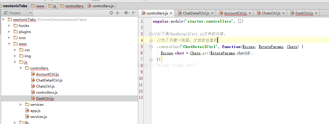Toggle the code fold marker on line 4

coord(151,40)
